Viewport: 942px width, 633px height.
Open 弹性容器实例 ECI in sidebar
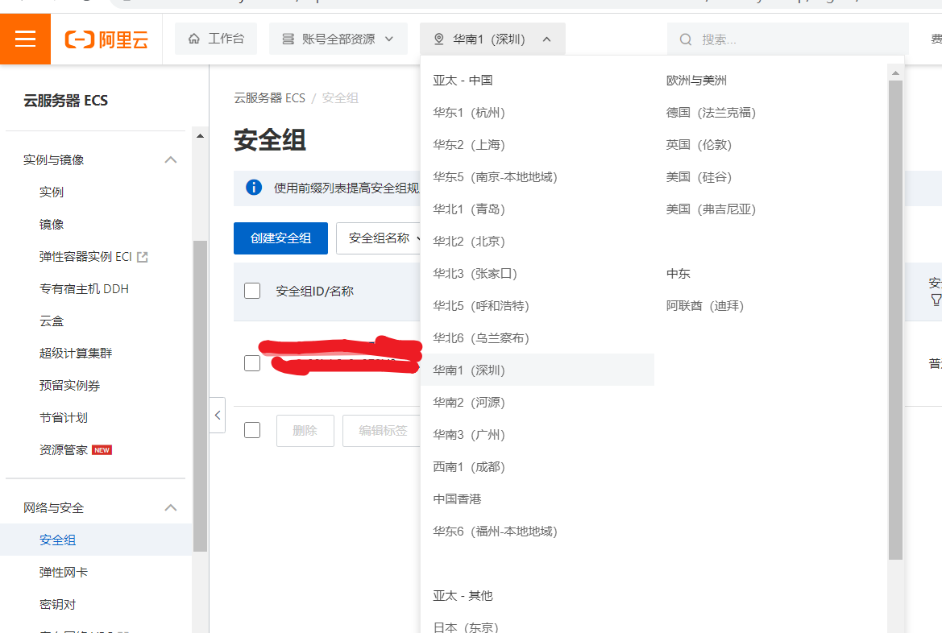[x=85, y=256]
